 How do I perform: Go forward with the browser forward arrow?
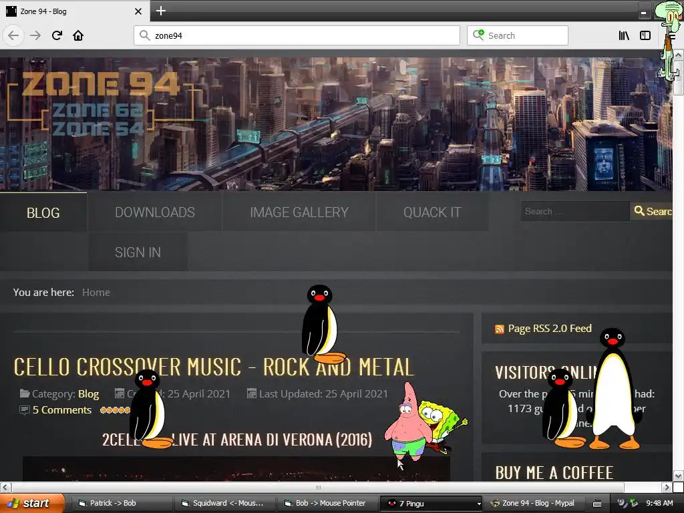click(35, 35)
